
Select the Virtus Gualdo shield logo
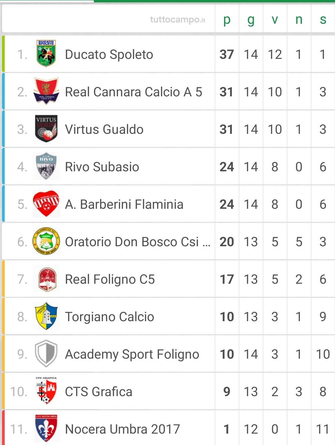(46, 128)
